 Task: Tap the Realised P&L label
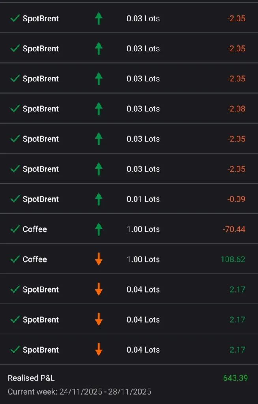pos(31,378)
